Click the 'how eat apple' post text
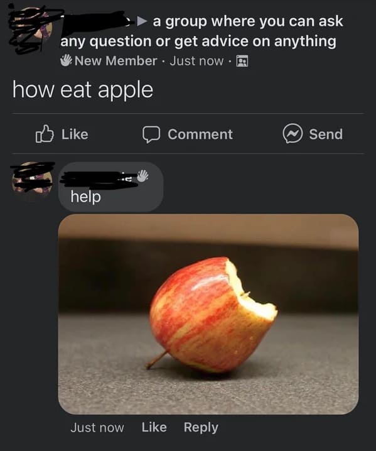Screen dimensions: 376x451 click(x=82, y=90)
